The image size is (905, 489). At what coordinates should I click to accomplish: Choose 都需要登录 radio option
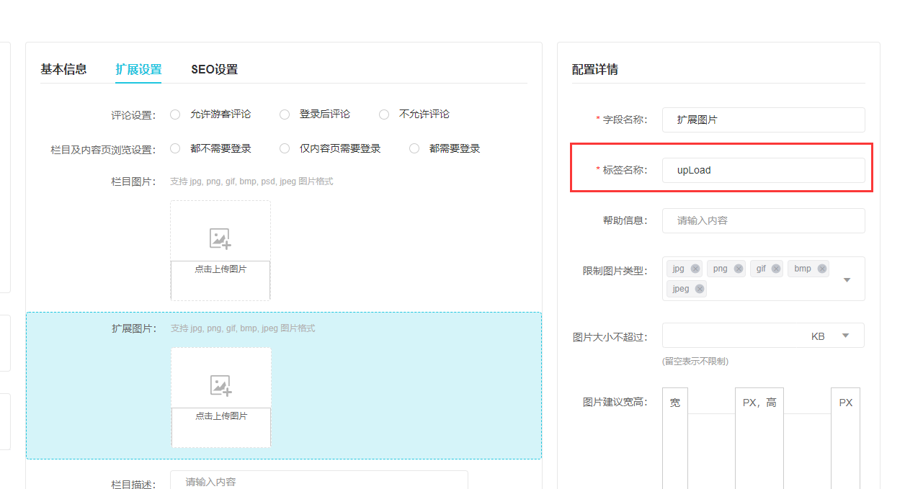414,148
